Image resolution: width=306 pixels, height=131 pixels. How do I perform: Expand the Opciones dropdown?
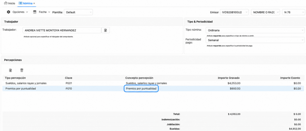pyautogui.click(x=27, y=12)
